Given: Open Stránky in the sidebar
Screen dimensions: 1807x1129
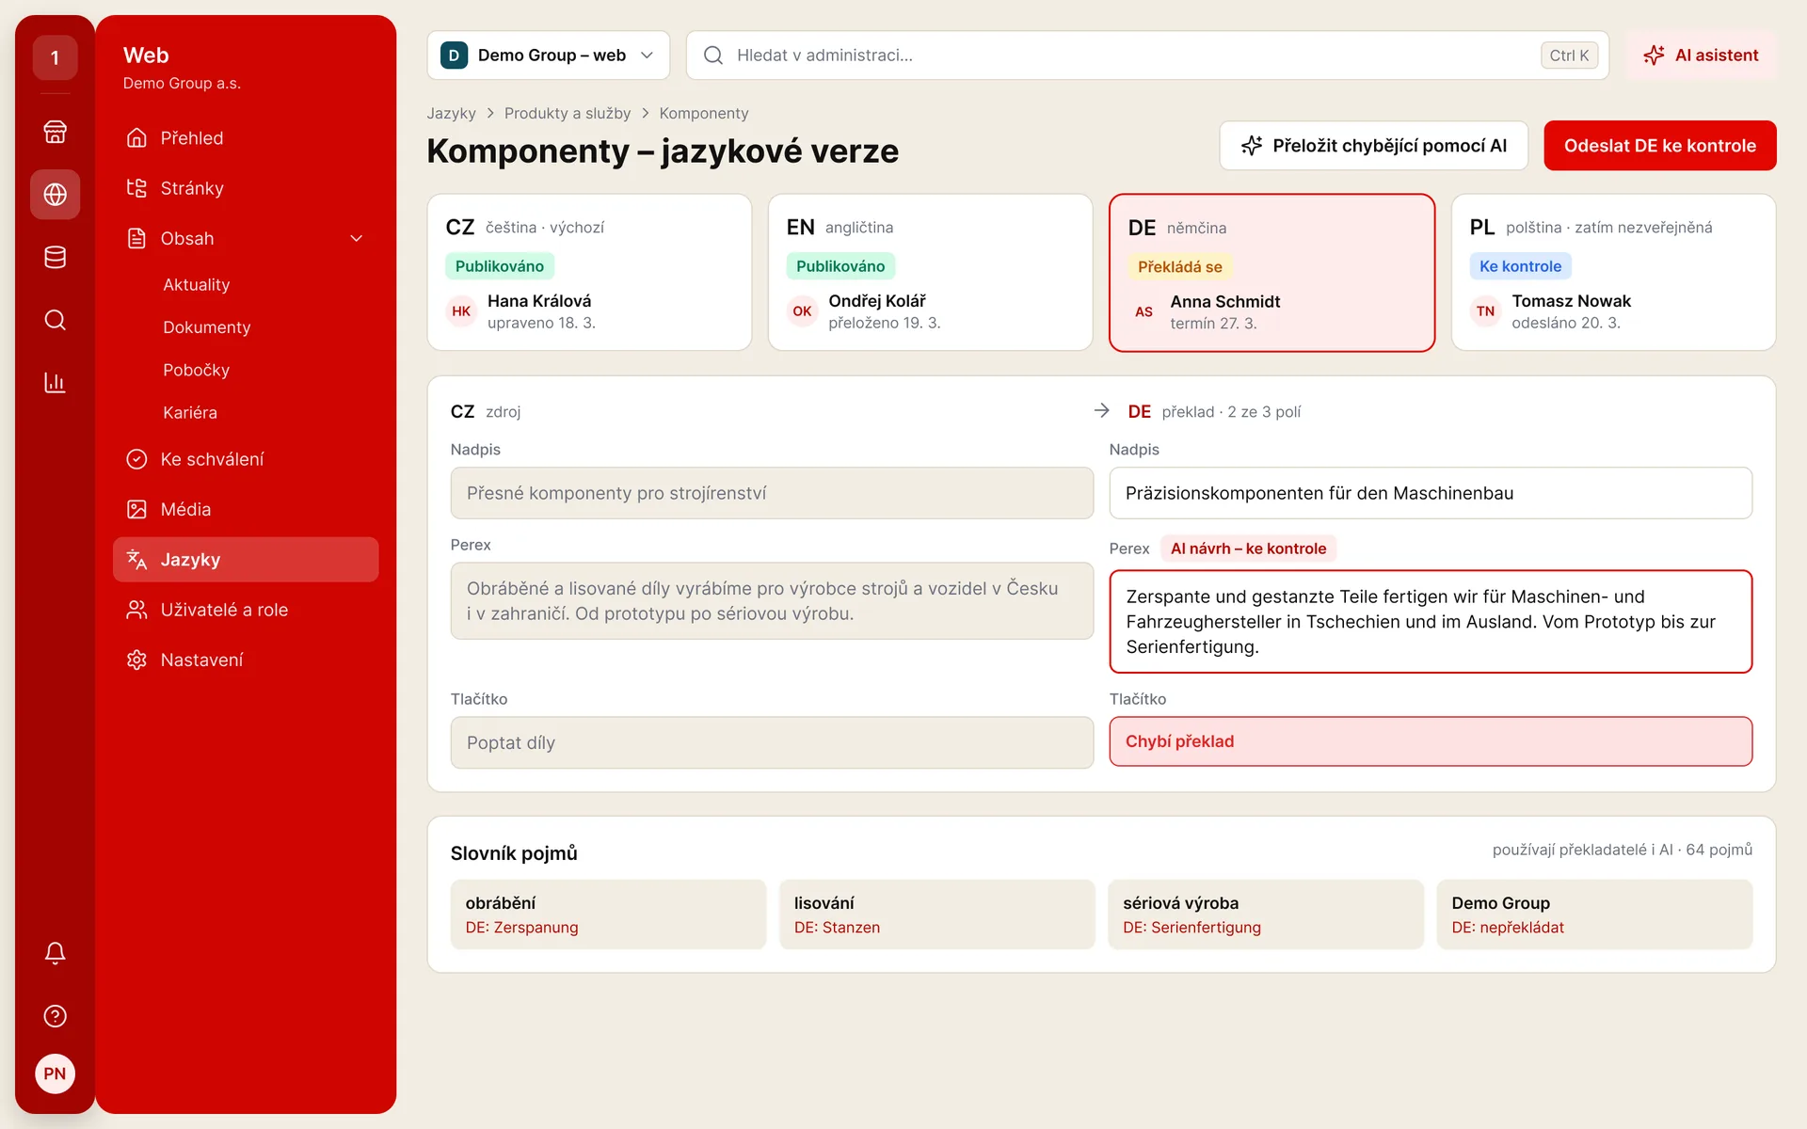Looking at the screenshot, I should (246, 188).
